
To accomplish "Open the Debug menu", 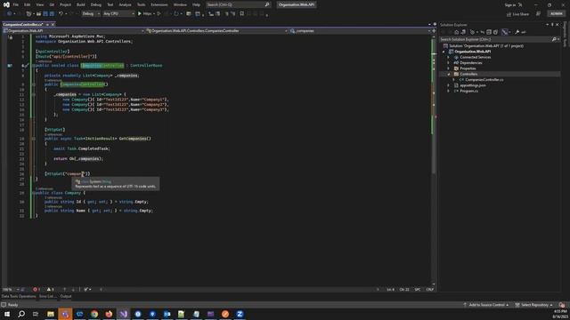I will tap(96, 4).
